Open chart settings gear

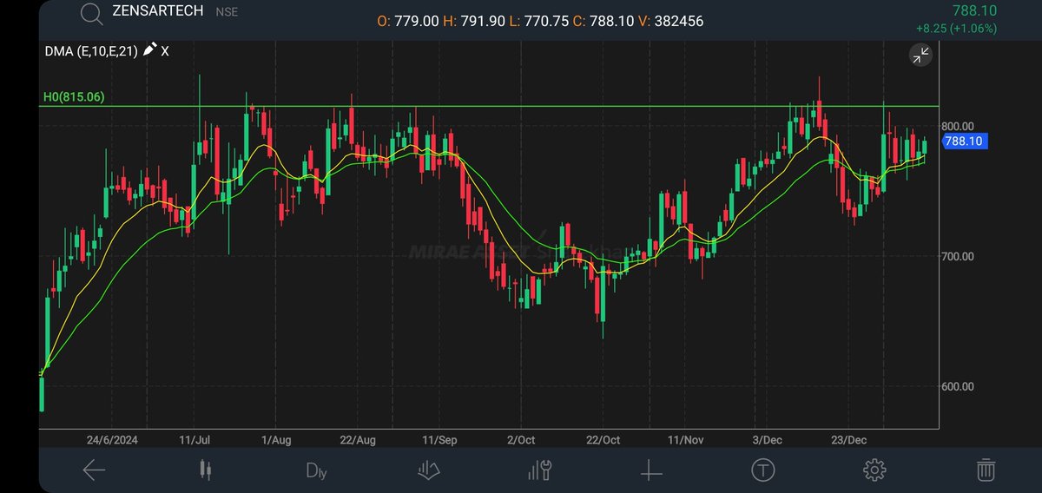pyautogui.click(x=874, y=470)
